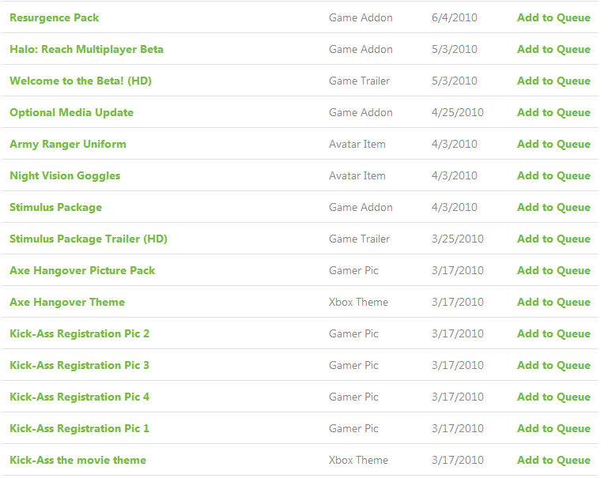Click Game Addon in Halo: Reach row
Viewport: 608px width, 478px height.
click(361, 49)
